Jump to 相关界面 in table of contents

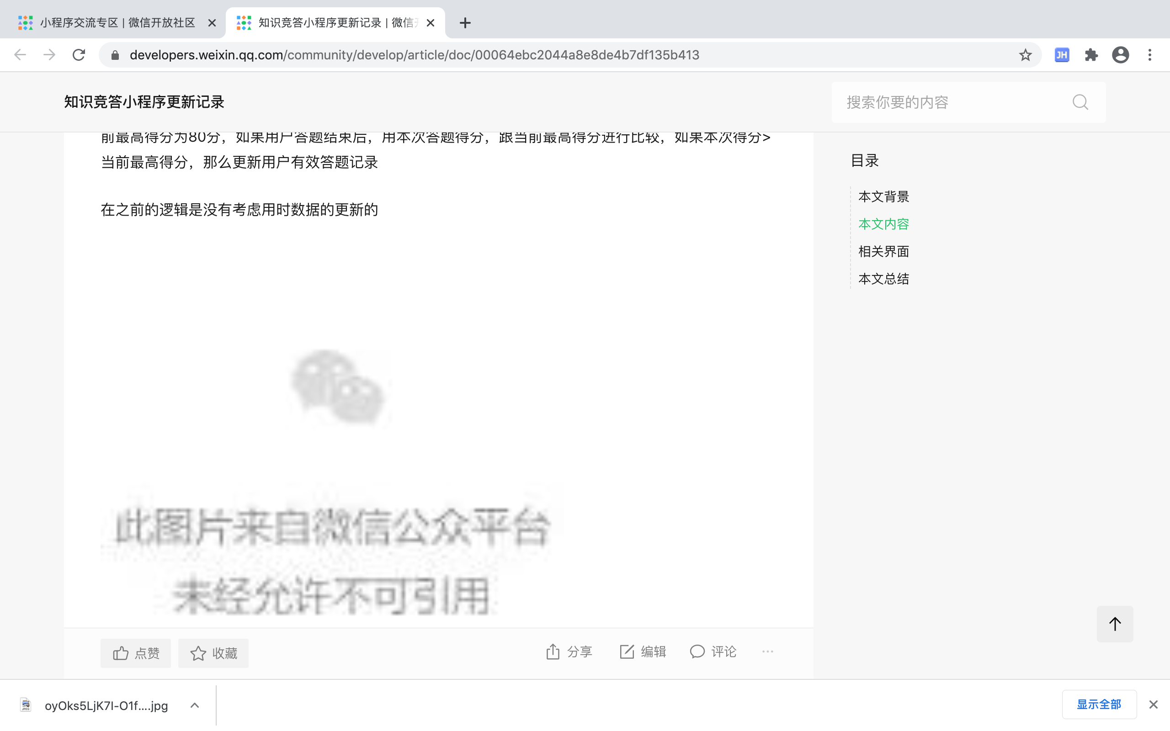tap(883, 251)
